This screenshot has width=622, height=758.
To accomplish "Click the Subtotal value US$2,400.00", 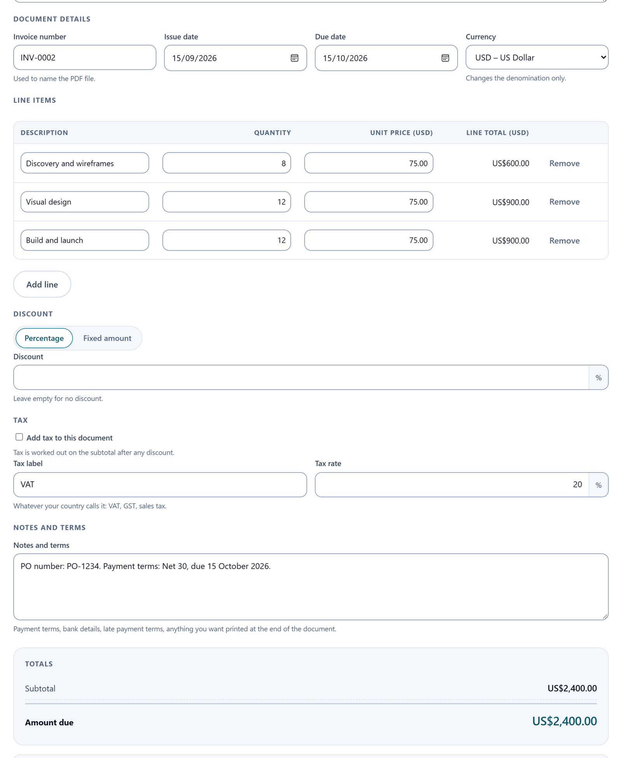I will pos(572,688).
